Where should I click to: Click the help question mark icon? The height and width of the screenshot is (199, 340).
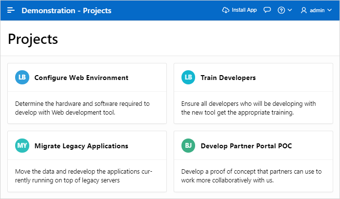point(281,10)
